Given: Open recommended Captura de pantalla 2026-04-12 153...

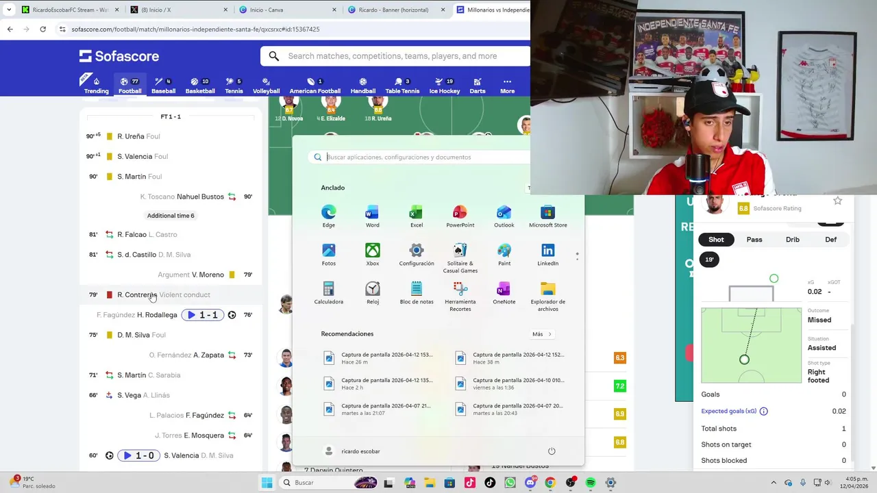Looking at the screenshot, I should pyautogui.click(x=379, y=358).
